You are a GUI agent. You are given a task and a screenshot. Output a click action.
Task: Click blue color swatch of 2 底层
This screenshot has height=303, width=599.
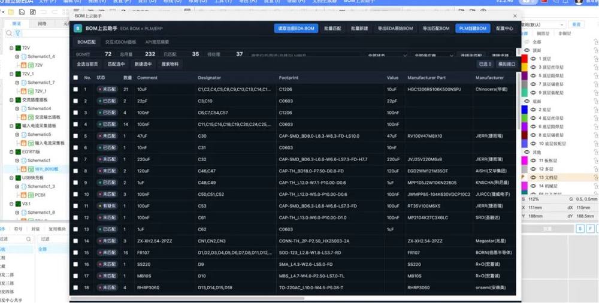tap(525, 110)
